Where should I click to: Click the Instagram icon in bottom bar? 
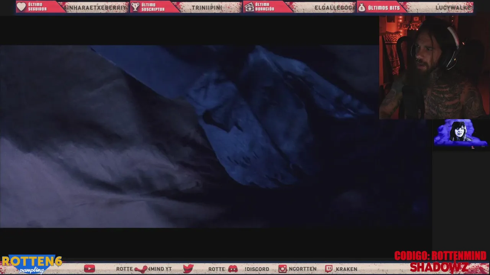coord(283,269)
